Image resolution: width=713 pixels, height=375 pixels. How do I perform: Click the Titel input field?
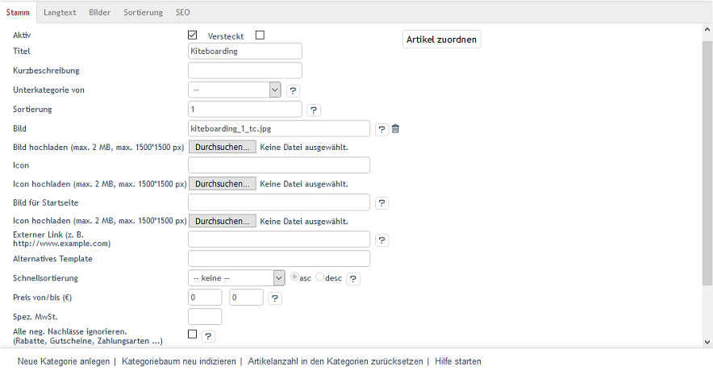click(245, 52)
